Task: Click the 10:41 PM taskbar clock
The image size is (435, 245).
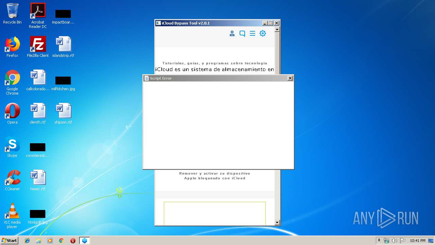Action: click(x=418, y=241)
